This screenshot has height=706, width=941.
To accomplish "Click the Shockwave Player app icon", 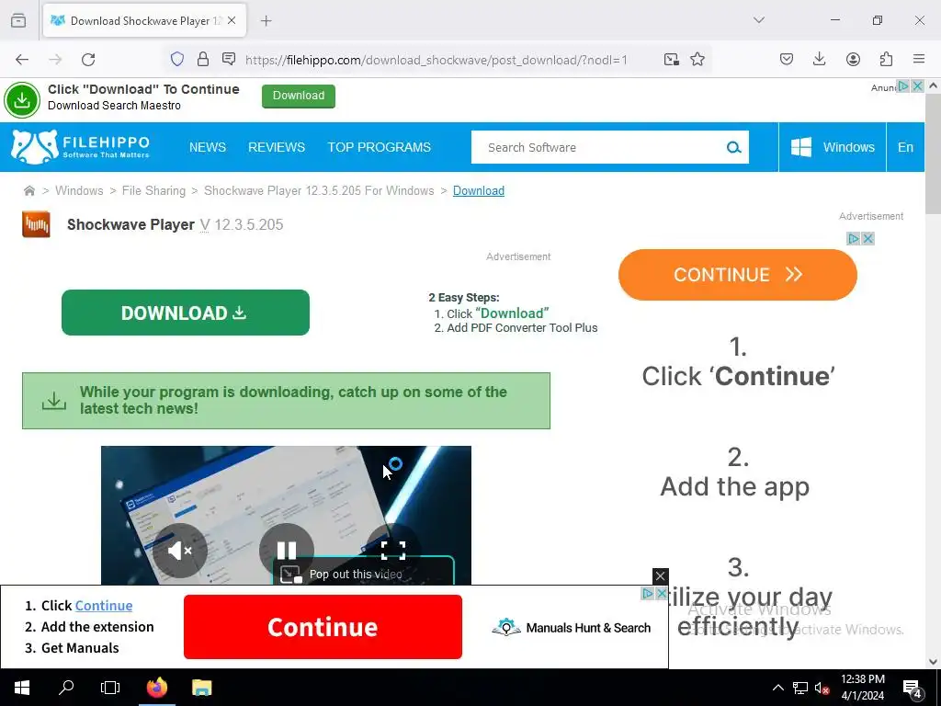I will point(36,224).
